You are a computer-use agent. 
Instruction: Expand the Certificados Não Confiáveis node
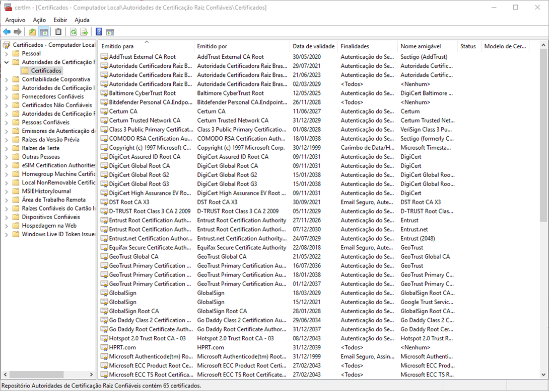point(7,105)
